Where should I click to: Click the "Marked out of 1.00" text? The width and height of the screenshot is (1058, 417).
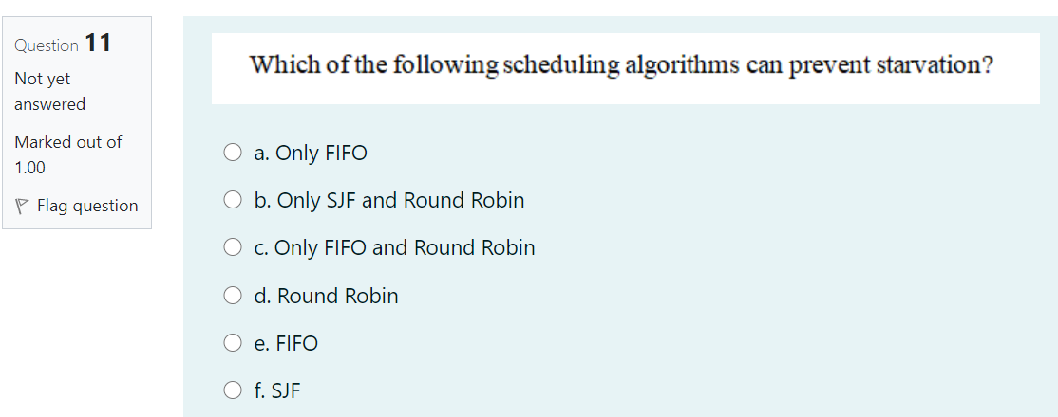67,154
